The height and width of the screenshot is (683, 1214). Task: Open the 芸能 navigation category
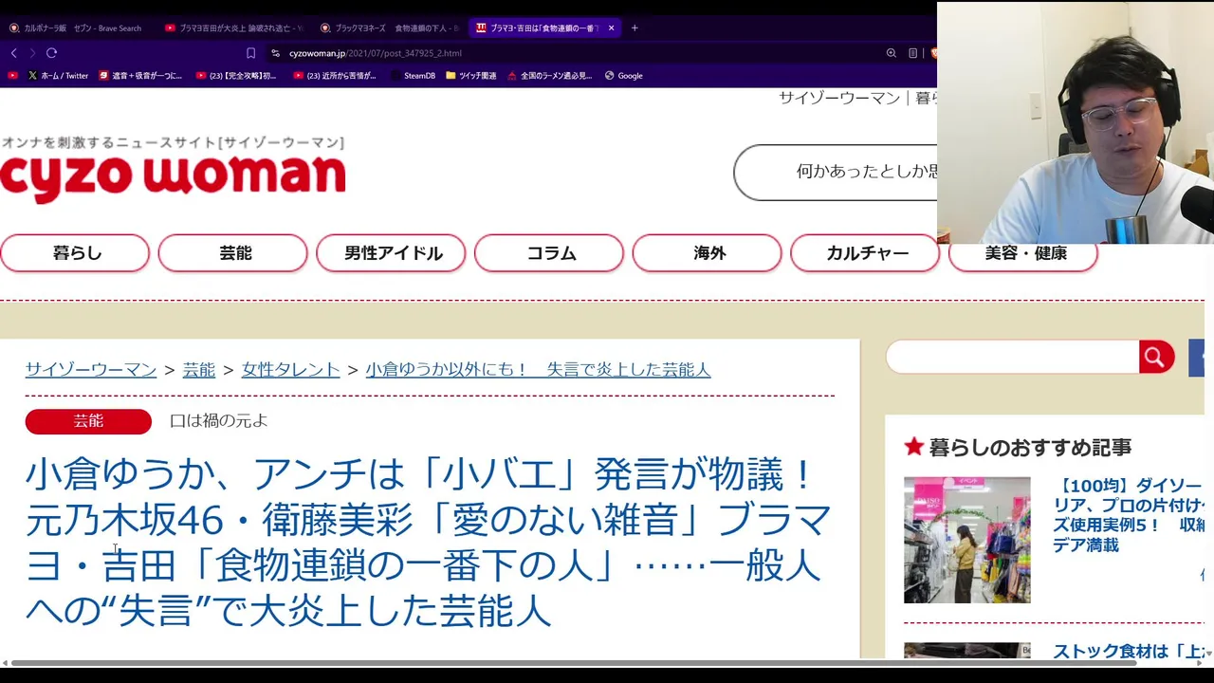pos(233,253)
